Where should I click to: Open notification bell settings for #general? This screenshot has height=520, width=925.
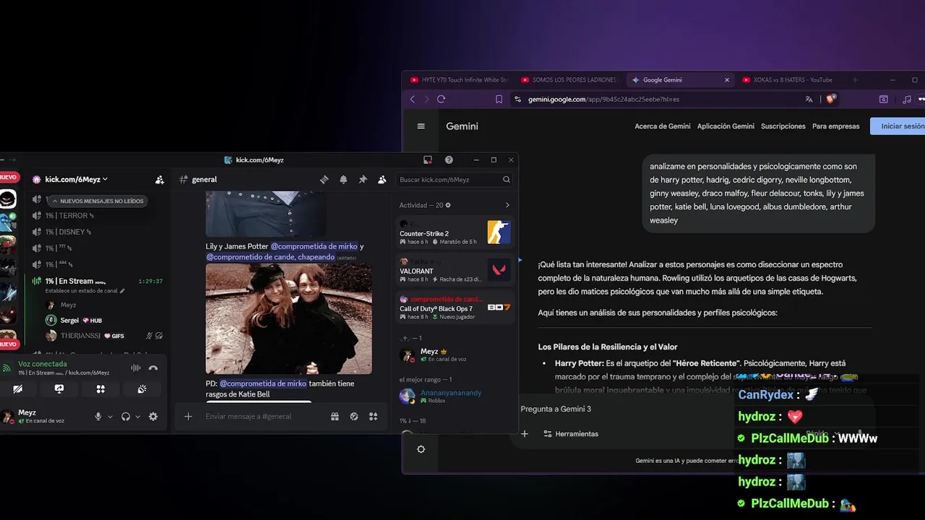[x=343, y=179]
